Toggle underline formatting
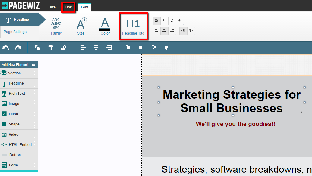 click(x=164, y=20)
